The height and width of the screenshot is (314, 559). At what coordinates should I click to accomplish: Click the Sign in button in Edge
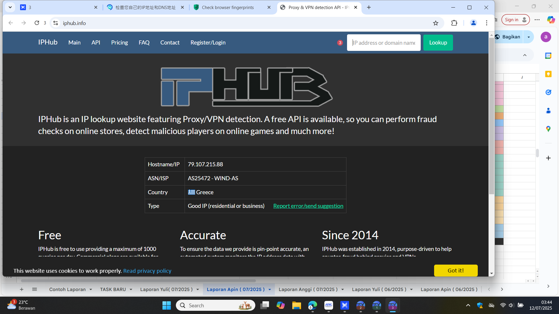pyautogui.click(x=516, y=20)
